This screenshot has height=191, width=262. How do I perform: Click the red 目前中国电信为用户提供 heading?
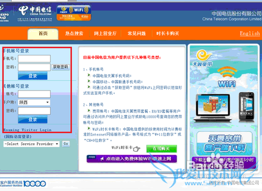click(x=122, y=58)
